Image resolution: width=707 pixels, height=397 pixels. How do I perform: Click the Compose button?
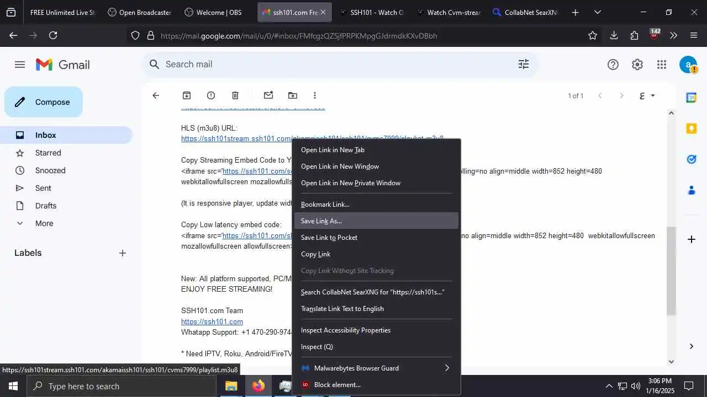(44, 102)
